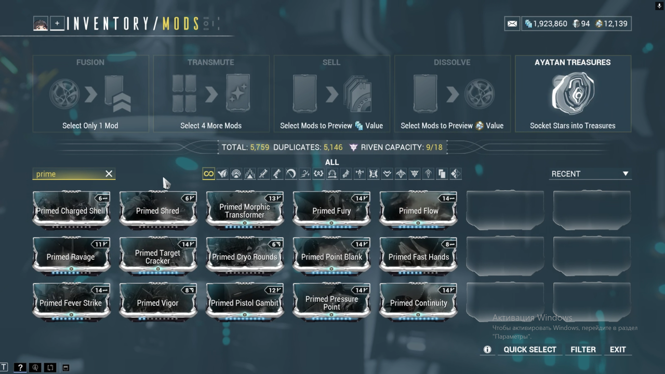Image resolution: width=665 pixels, height=374 pixels.
Task: Click the plus squad invite icon
Action: click(57, 24)
